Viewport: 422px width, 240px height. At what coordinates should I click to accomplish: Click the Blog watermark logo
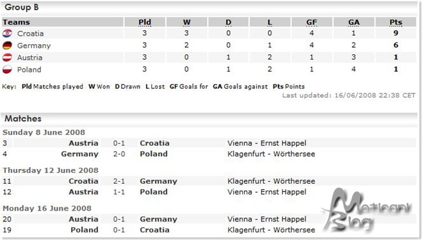point(367,210)
